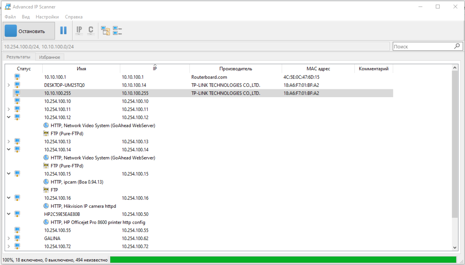Viewport: 465px width, 265px height.
Task: Click the globe icon under 10.254.100.14
Action: [x=46, y=157]
